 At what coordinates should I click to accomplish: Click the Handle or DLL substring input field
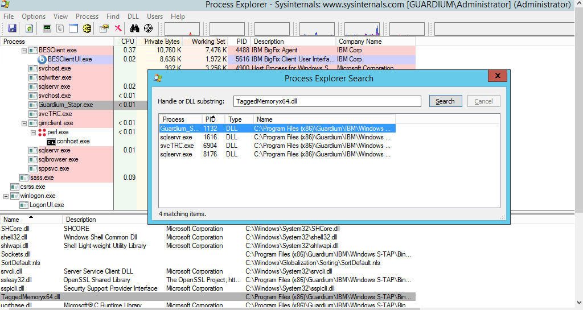click(327, 101)
